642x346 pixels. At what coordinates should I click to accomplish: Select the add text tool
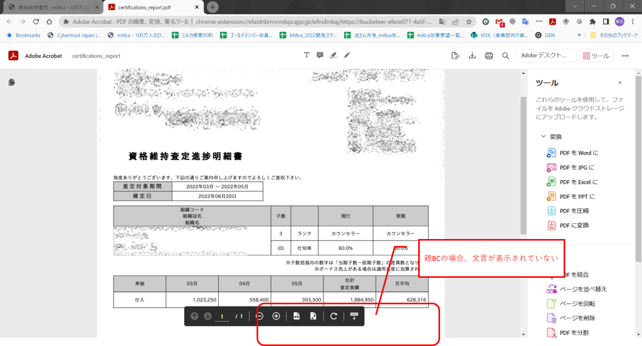[x=307, y=56]
